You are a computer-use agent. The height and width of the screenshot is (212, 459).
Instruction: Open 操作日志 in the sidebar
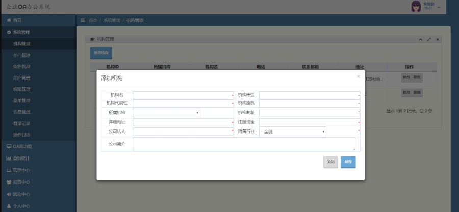click(38, 135)
